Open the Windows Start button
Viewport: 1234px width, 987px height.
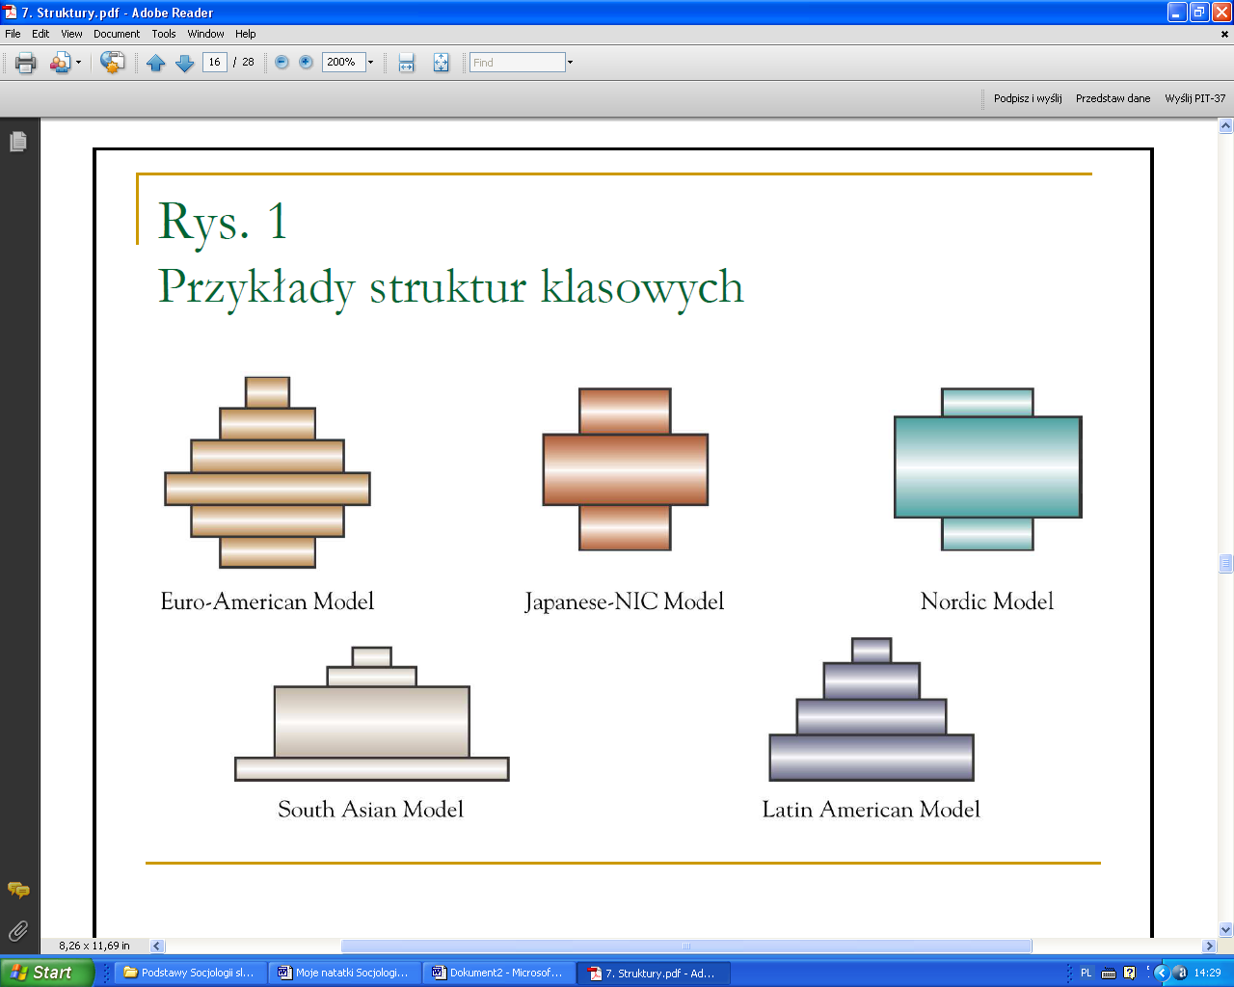[x=47, y=973]
